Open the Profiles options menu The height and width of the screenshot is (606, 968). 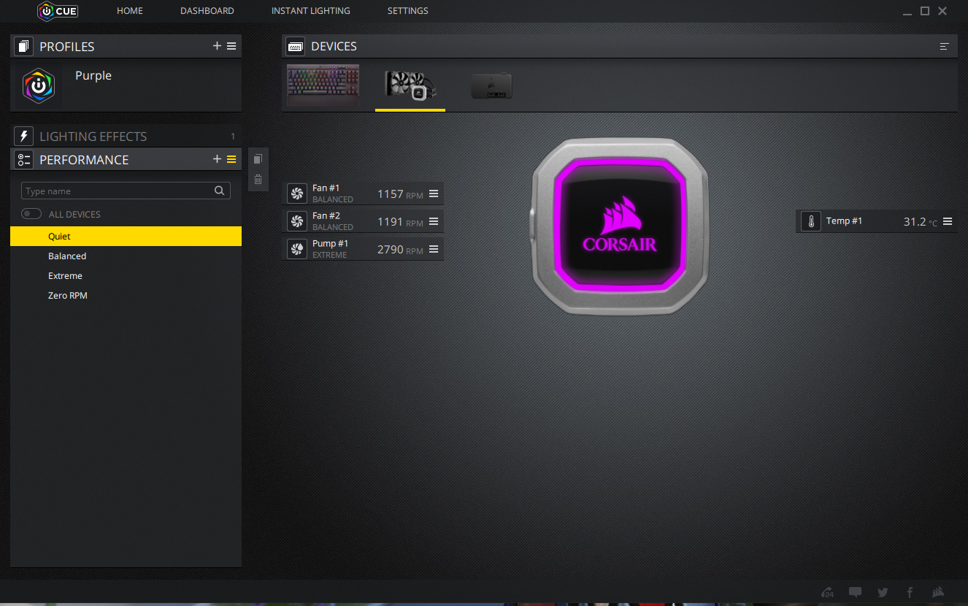(x=231, y=46)
